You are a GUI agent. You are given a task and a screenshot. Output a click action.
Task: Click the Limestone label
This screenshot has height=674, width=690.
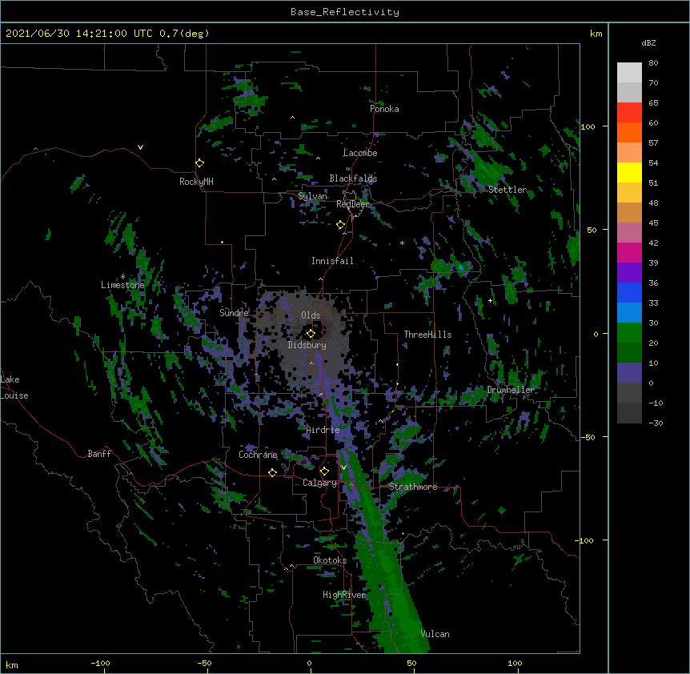point(122,285)
